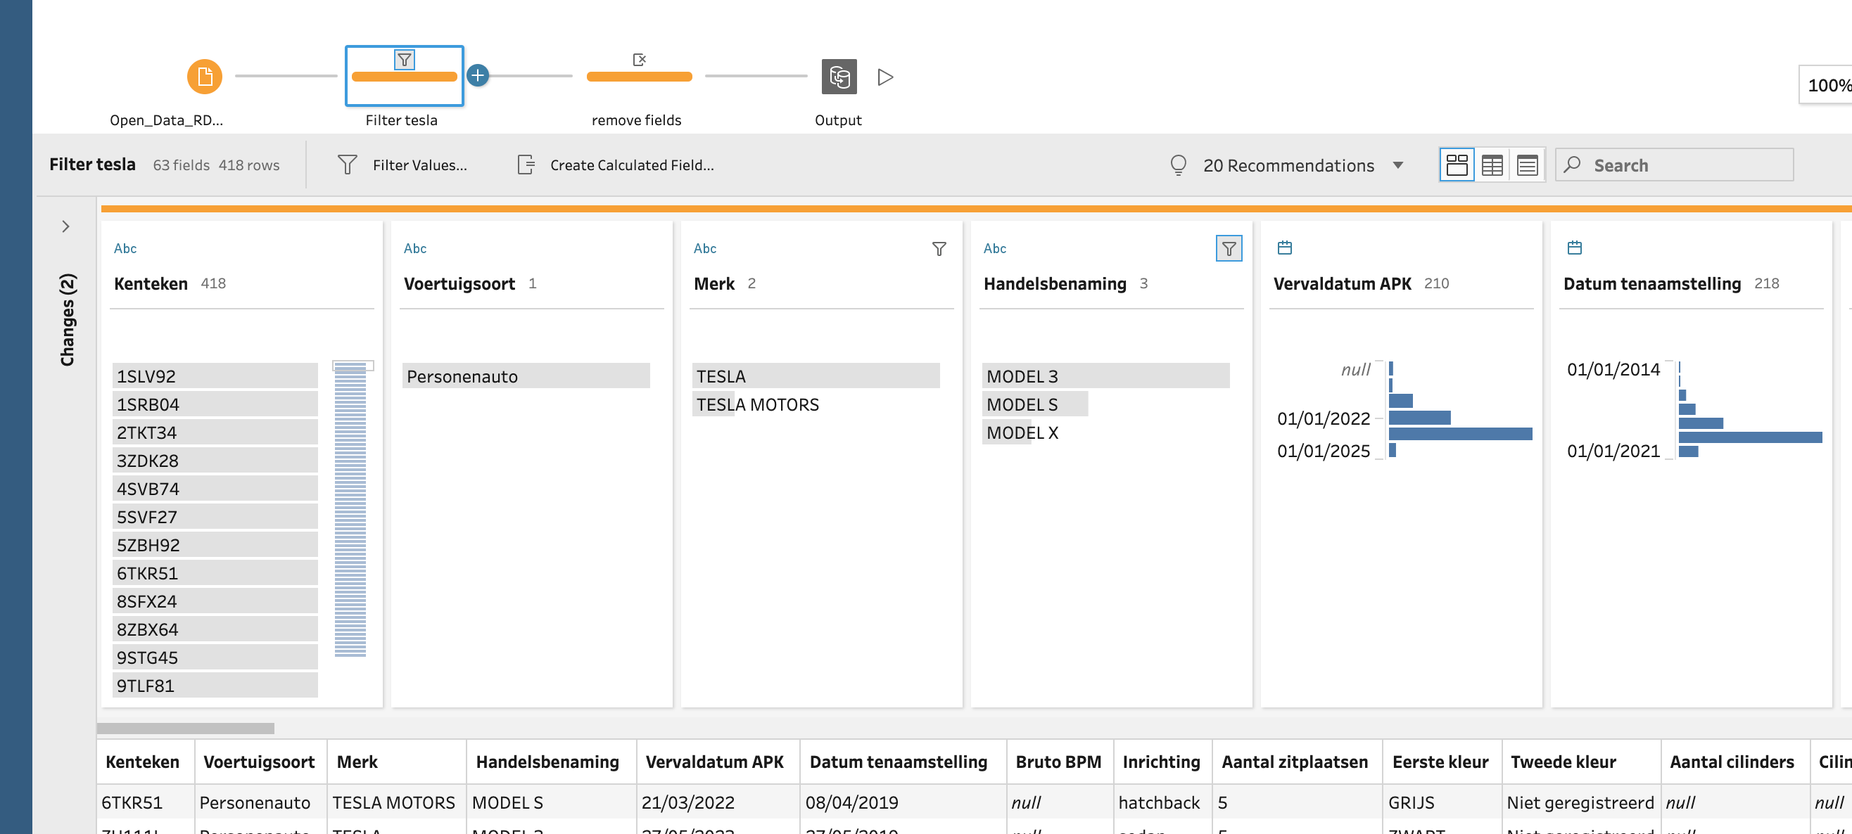Expand the Changes (2) pane
Image resolution: width=1852 pixels, height=834 pixels.
tap(65, 226)
